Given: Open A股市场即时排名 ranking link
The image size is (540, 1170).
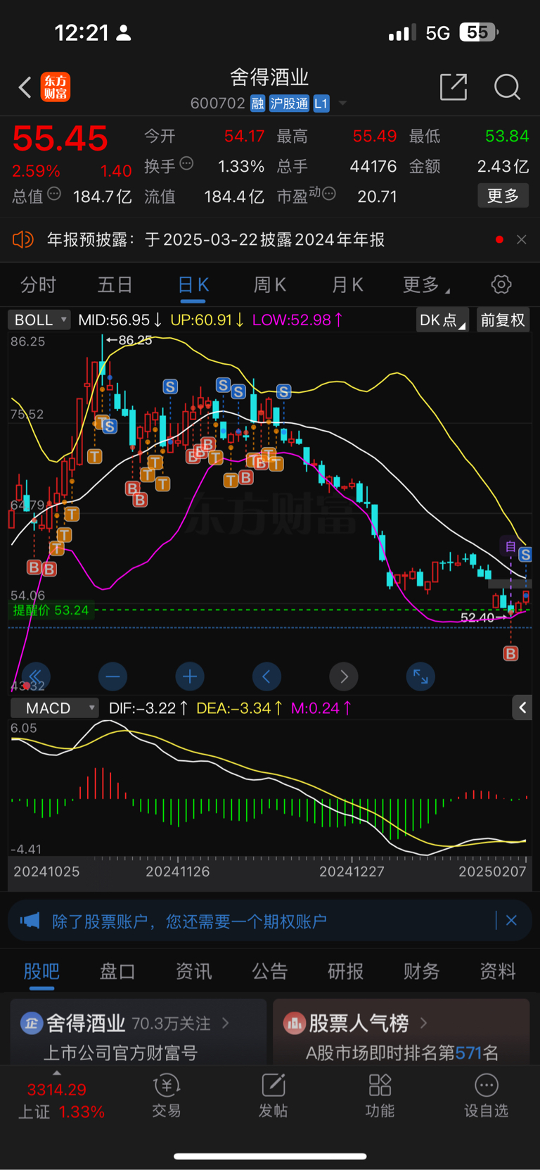Looking at the screenshot, I should [402, 1052].
